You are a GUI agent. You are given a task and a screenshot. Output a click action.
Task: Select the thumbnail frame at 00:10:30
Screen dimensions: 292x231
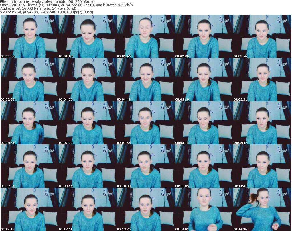(x=146, y=166)
